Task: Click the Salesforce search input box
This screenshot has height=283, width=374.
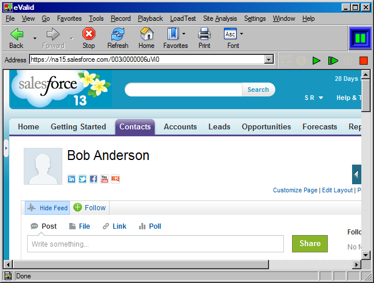Action: (x=184, y=90)
